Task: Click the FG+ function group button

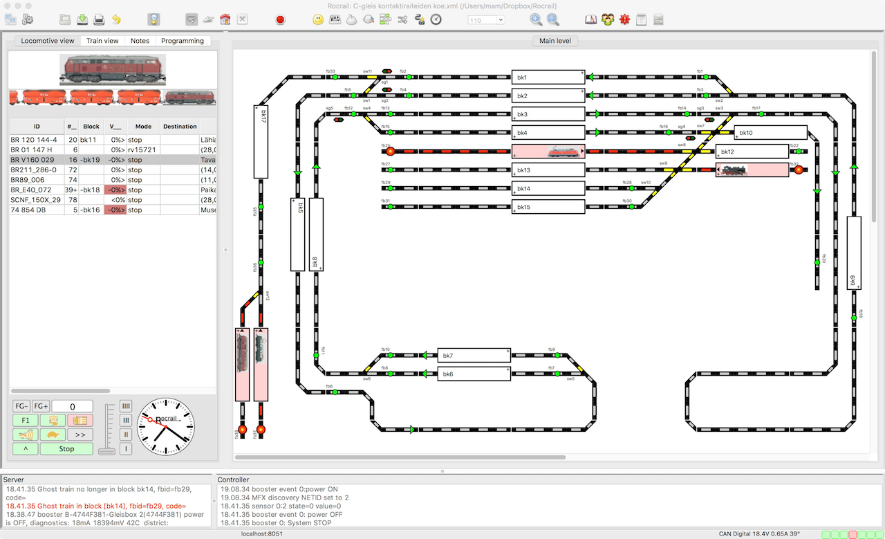Action: (41, 406)
